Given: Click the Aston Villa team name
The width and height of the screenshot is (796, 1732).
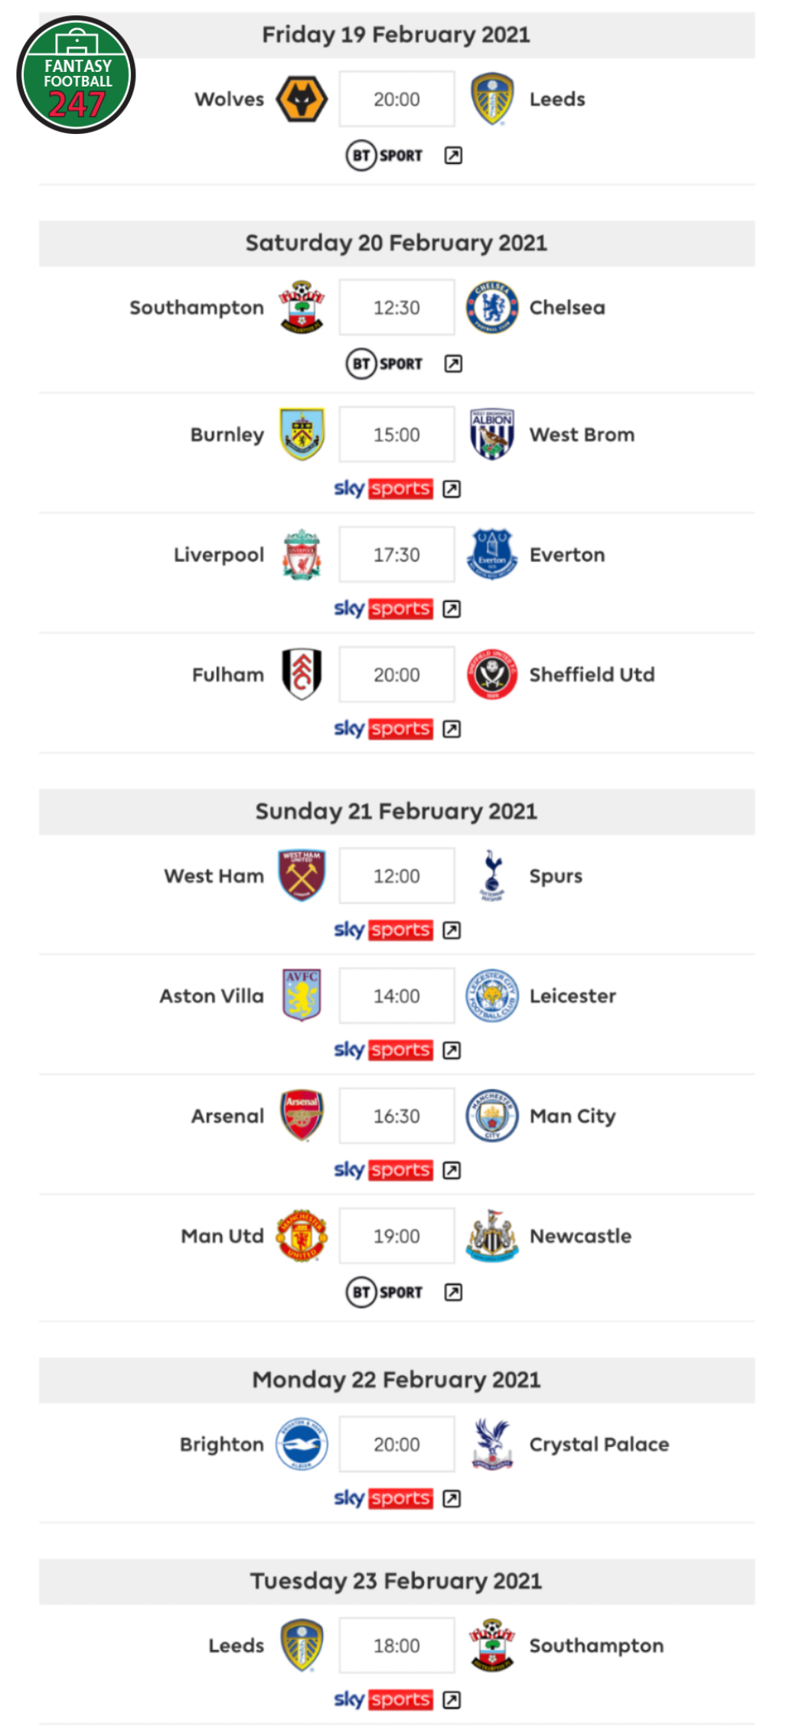Looking at the screenshot, I should 212,995.
